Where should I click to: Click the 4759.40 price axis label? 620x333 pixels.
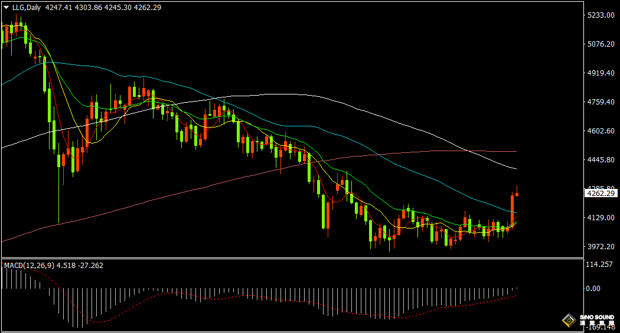601,102
